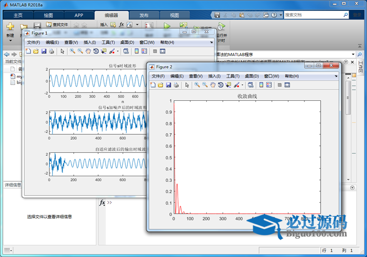Screen dimensions: 367x257
Task: Open the 工具(T) menu in Figure 2
Action: 233,76
